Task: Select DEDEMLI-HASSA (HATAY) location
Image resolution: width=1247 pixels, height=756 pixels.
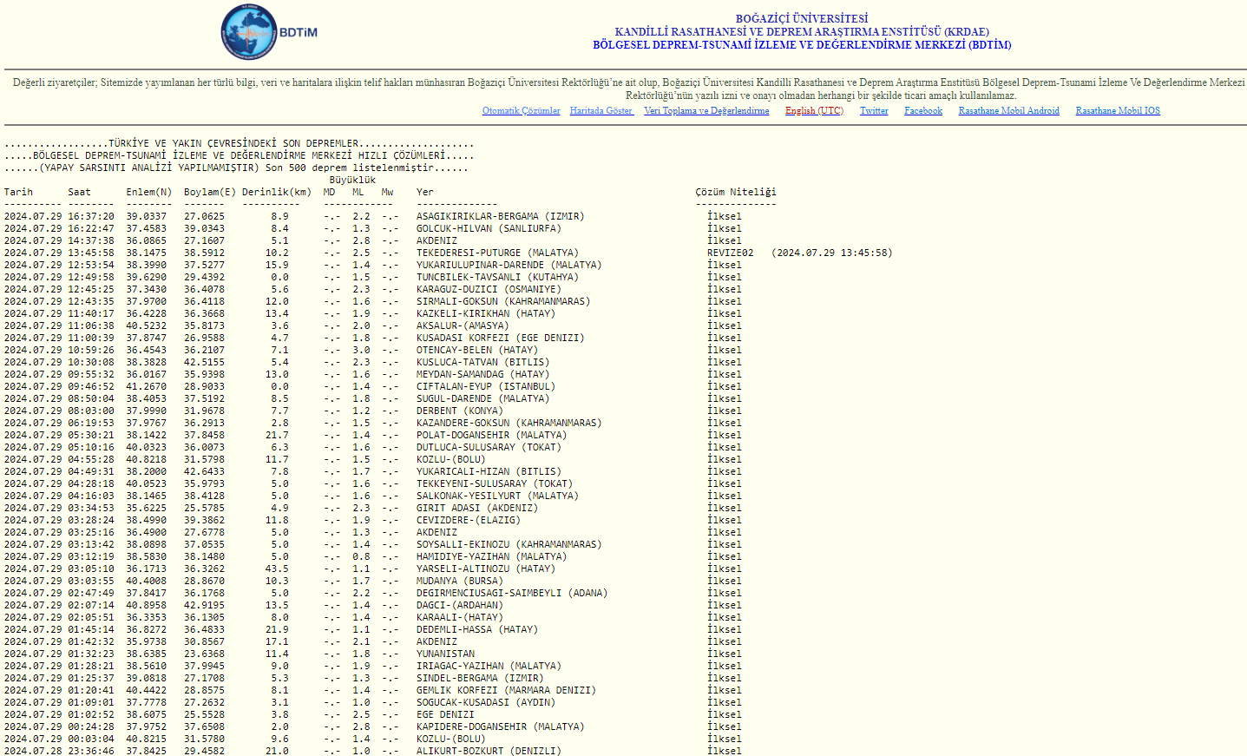Action: 477,630
